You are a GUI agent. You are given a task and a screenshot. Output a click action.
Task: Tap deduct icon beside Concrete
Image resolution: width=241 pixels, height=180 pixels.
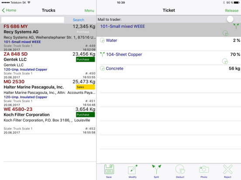tap(102, 68)
